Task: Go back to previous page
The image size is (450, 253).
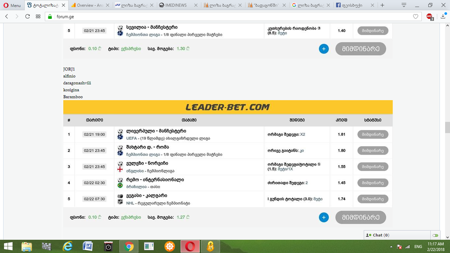Action: pos(7,17)
